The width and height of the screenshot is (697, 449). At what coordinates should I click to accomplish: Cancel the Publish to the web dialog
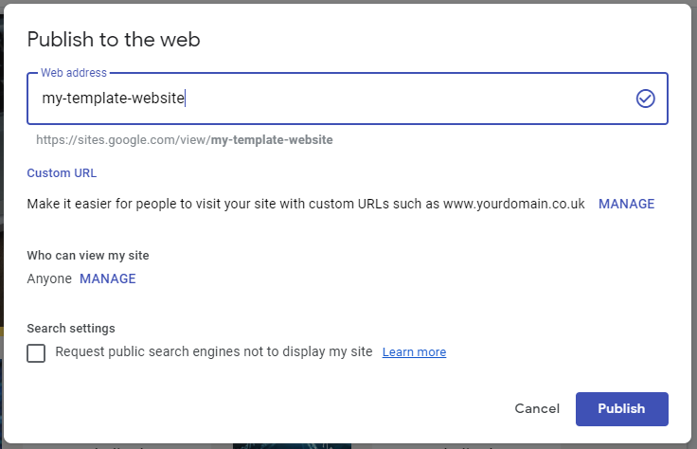click(537, 408)
